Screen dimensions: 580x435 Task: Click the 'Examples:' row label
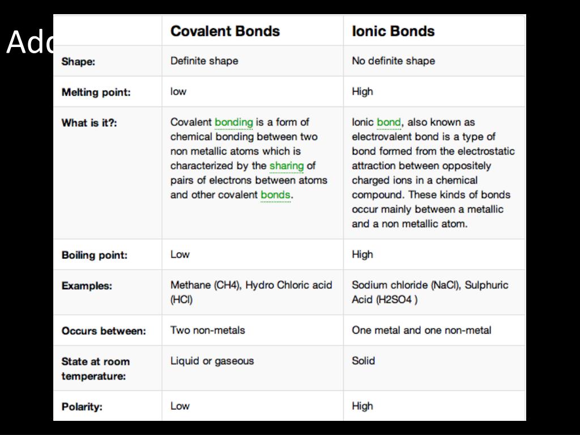(87, 285)
